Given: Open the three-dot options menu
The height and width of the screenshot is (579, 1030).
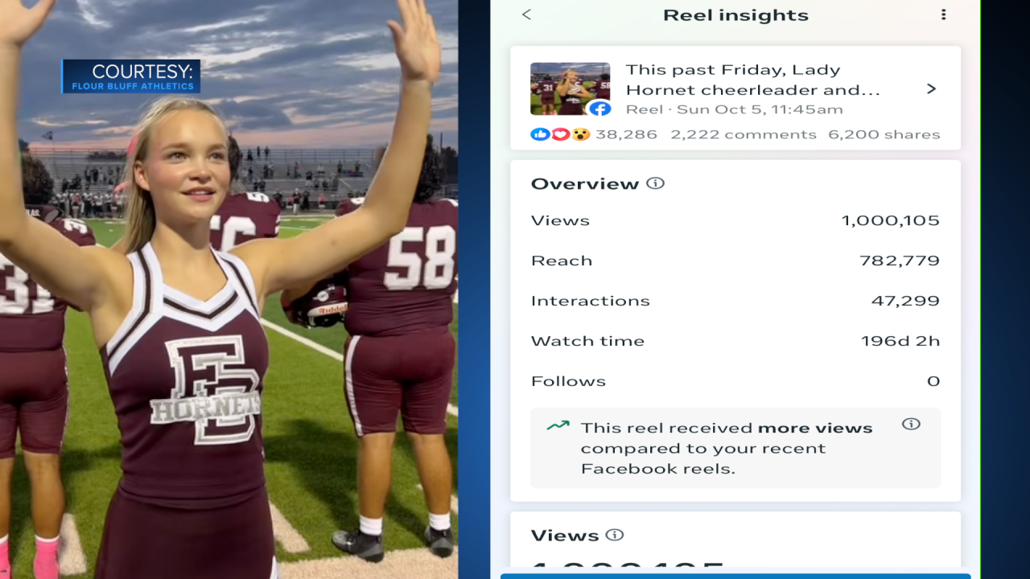Looking at the screenshot, I should pos(943,14).
